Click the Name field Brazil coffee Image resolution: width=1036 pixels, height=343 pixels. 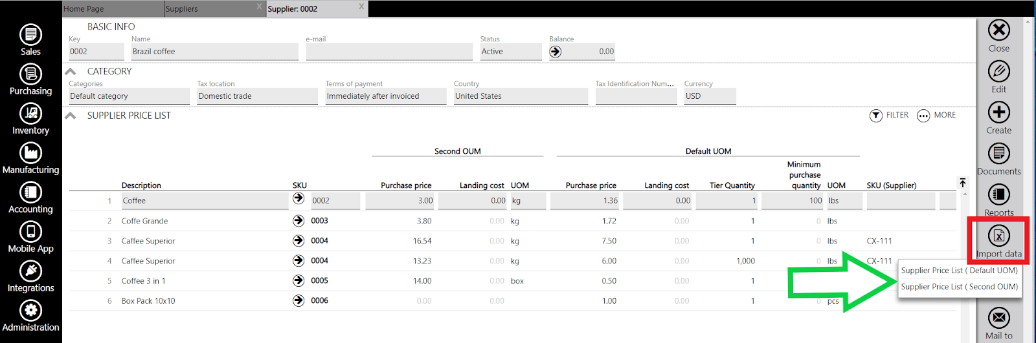pyautogui.click(x=214, y=52)
